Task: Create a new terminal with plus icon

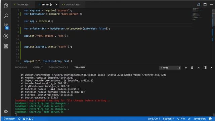Action: pos(186,68)
